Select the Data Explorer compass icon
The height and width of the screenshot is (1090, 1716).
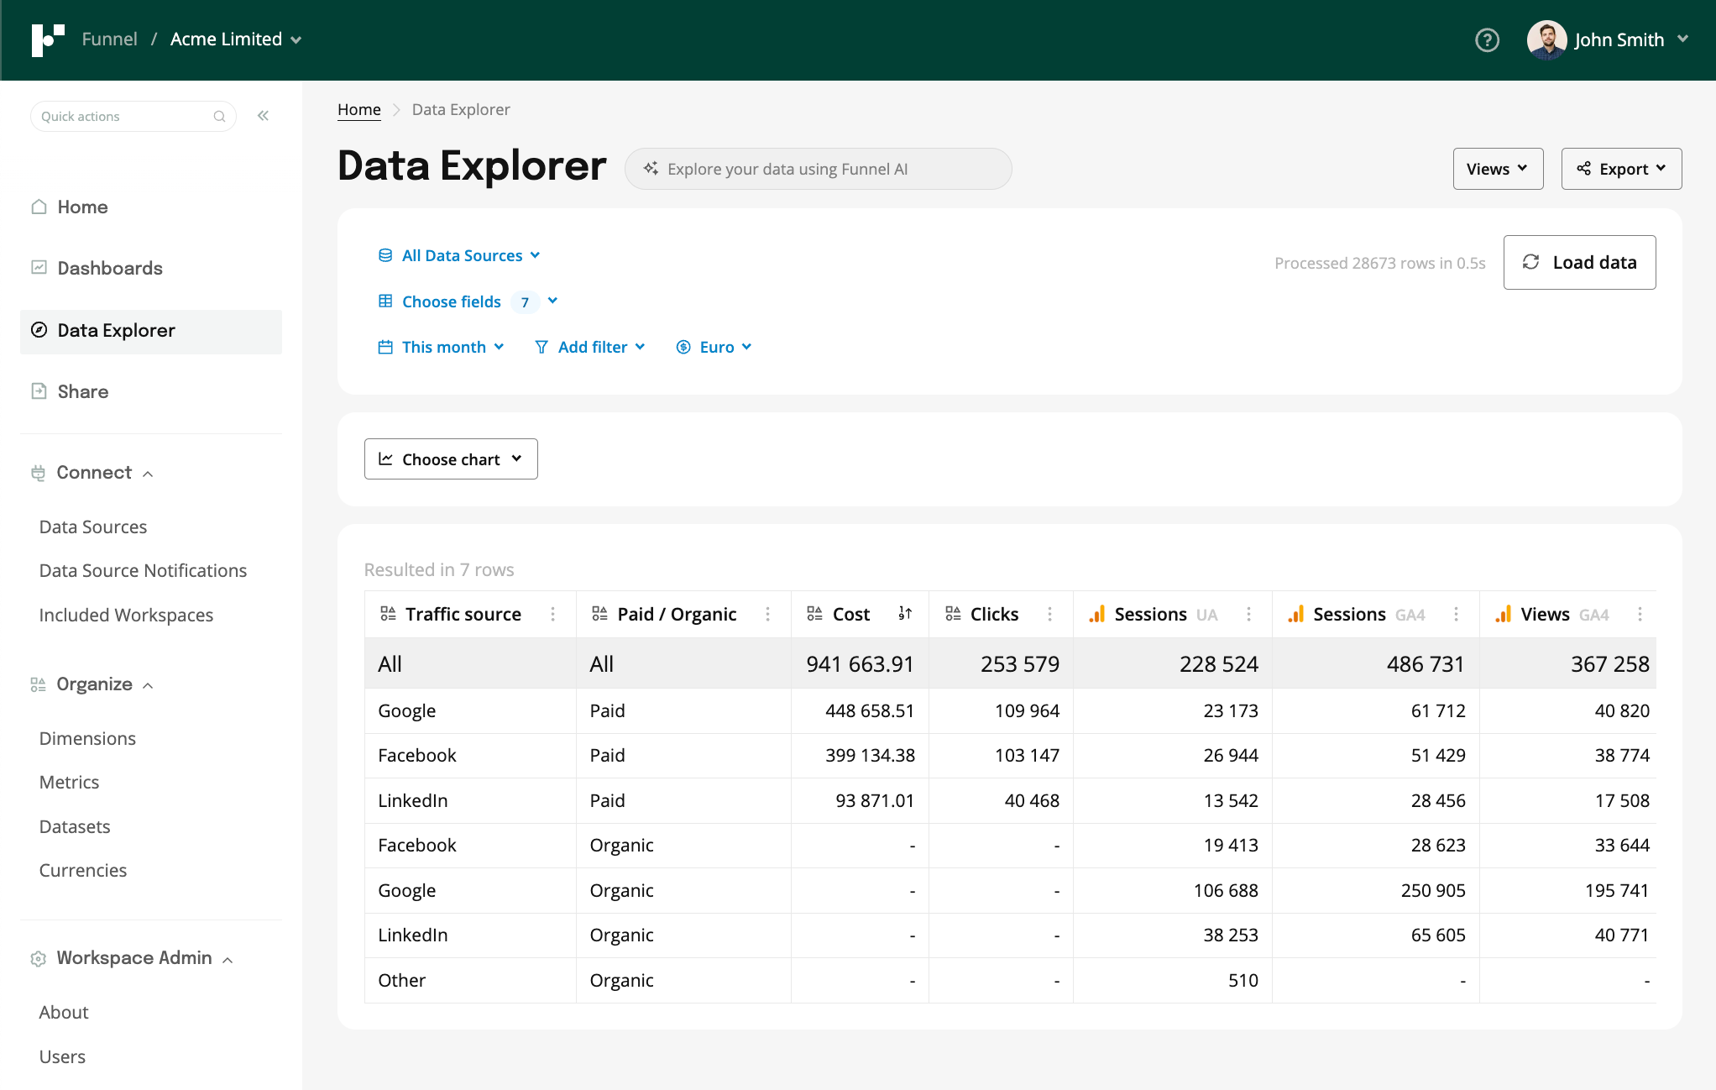39,330
